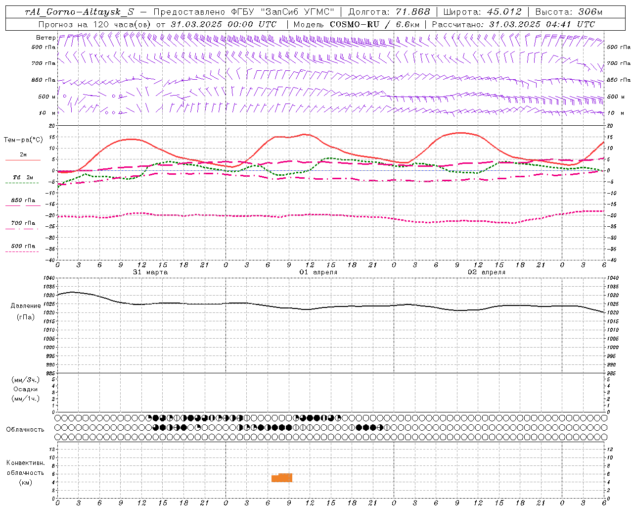
Task: Click the latitude value Широта: 45.012
Action: click(x=482, y=12)
